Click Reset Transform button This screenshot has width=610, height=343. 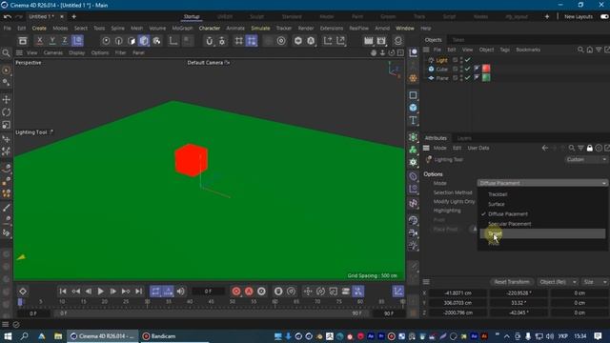512,282
